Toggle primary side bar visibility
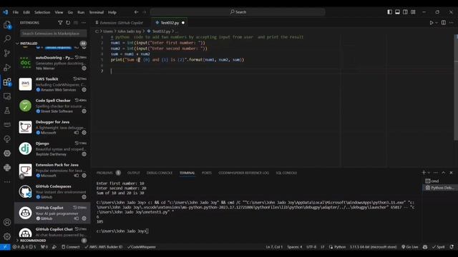 [x=389, y=12]
